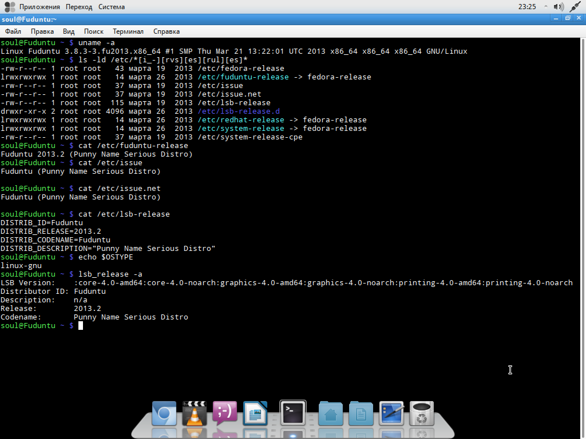Open the Переход panel menu
586x439 pixels.
[79, 7]
